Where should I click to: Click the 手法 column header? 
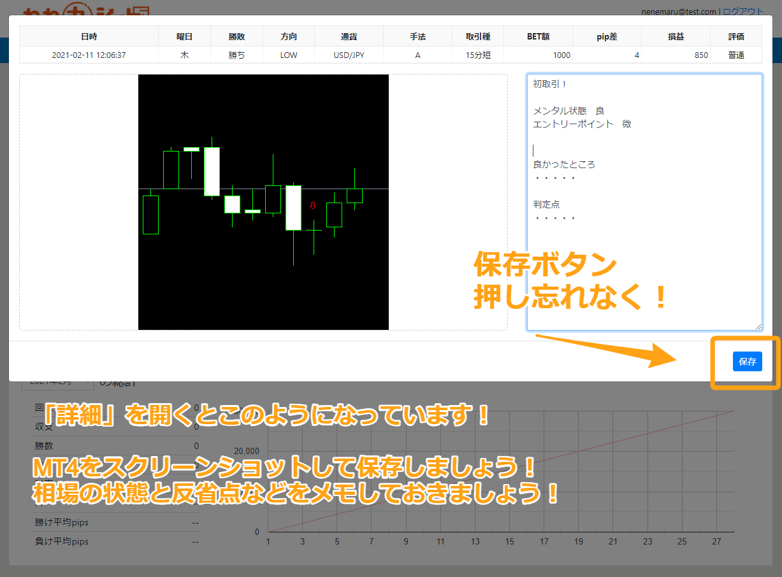(x=417, y=36)
